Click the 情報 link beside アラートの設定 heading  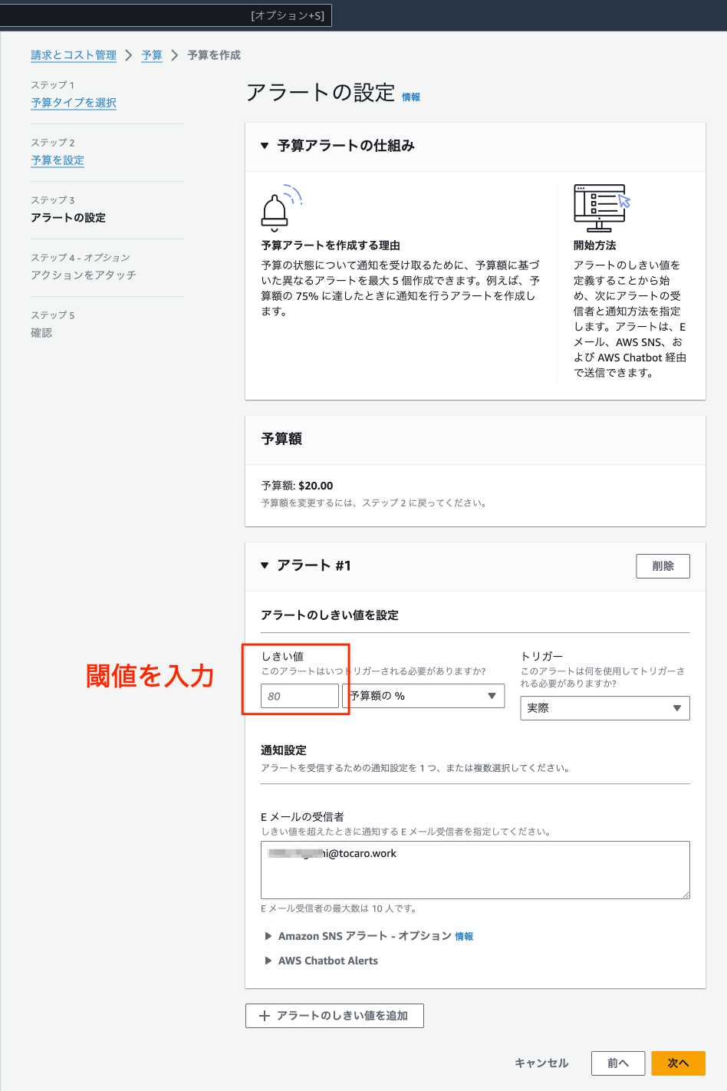pyautogui.click(x=413, y=97)
